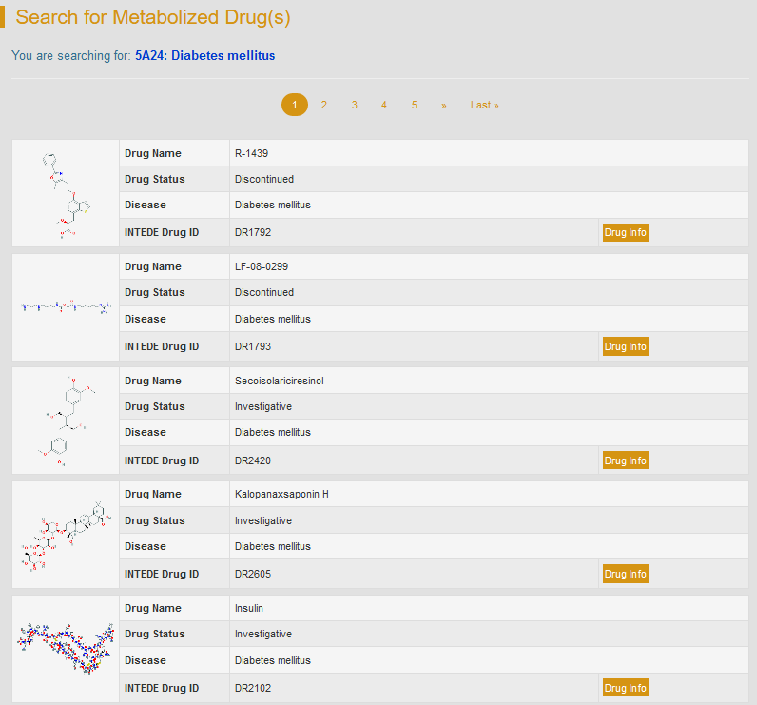Click the 5A24: Diabetes mellitus search term
This screenshot has height=705, width=757.
(x=204, y=56)
